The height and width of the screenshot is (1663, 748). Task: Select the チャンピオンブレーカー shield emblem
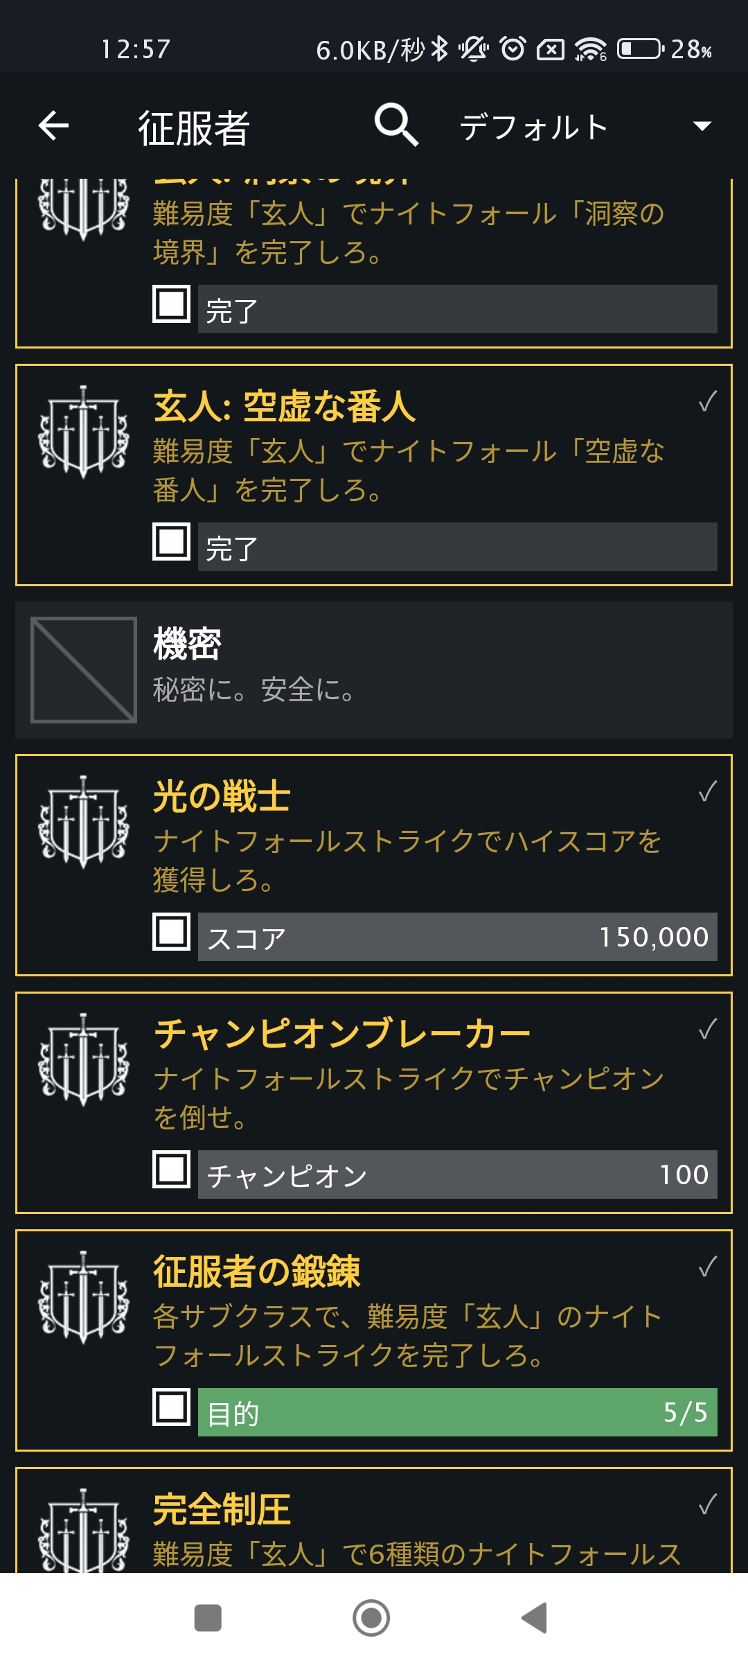point(84,1060)
